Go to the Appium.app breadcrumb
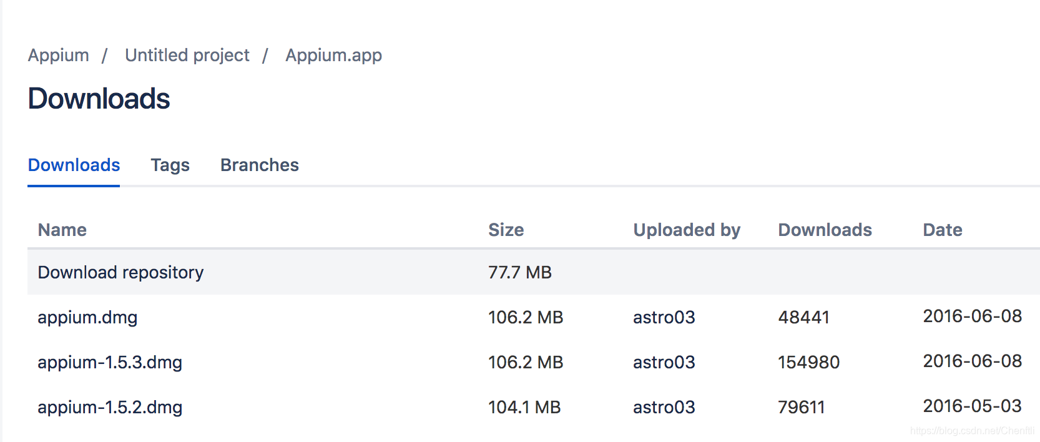This screenshot has width=1040, height=442. click(x=333, y=56)
